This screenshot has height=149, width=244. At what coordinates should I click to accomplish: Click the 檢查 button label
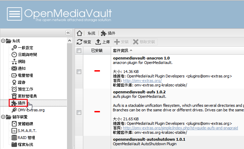point(87,42)
